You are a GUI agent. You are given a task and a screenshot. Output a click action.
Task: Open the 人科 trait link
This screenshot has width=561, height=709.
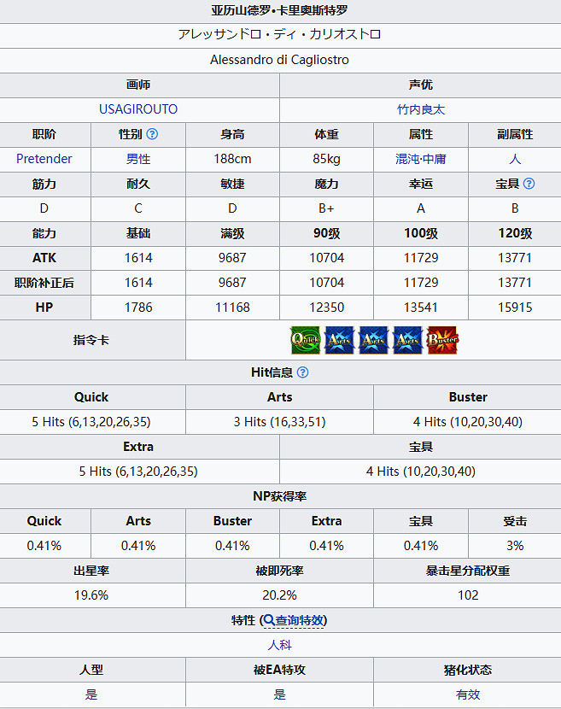280,645
